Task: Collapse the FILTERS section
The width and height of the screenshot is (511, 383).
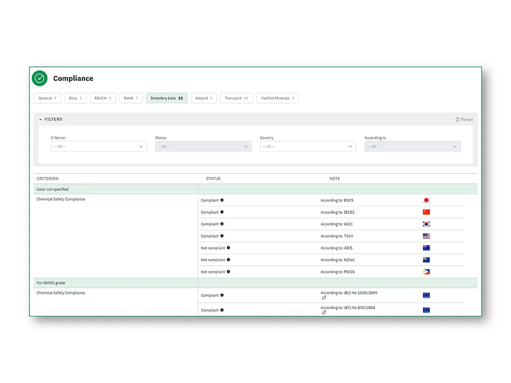Action: pyautogui.click(x=50, y=119)
